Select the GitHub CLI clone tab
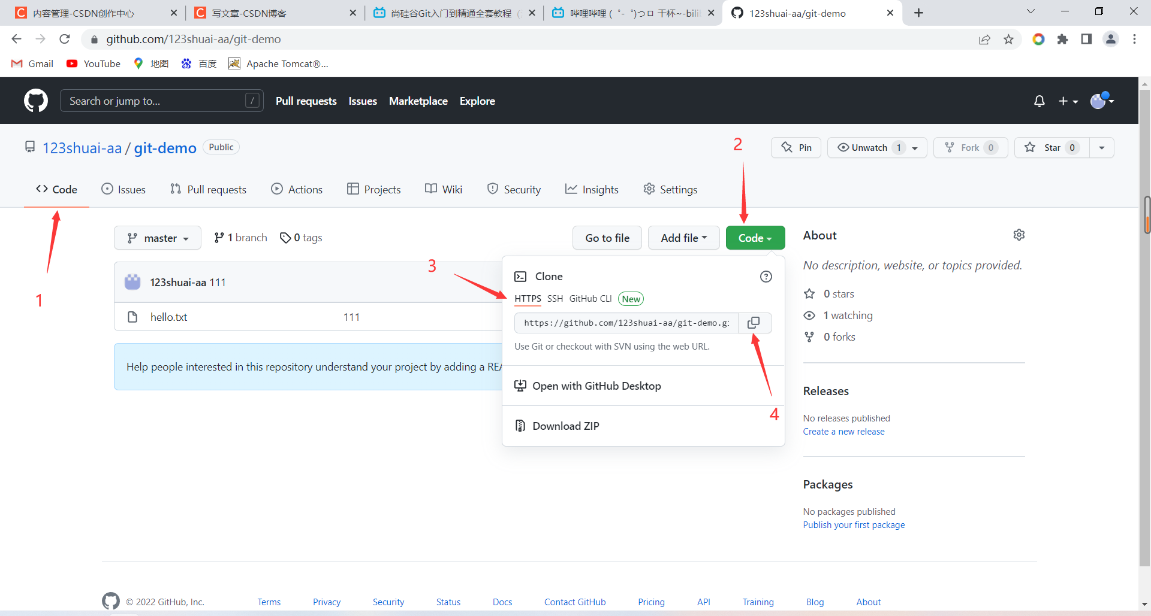Screen dimensions: 1151x616 (x=590, y=299)
